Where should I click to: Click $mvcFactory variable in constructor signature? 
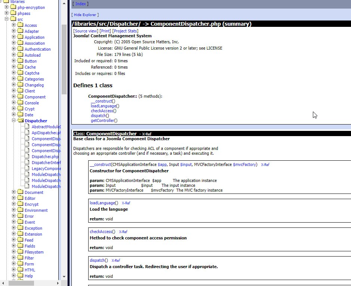244,164
